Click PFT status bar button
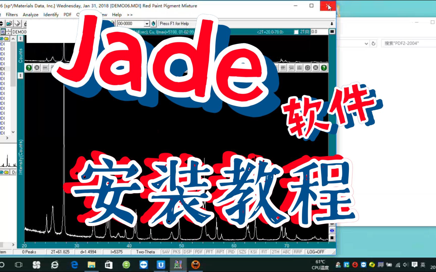The image size is (436, 272). [x=209, y=252]
